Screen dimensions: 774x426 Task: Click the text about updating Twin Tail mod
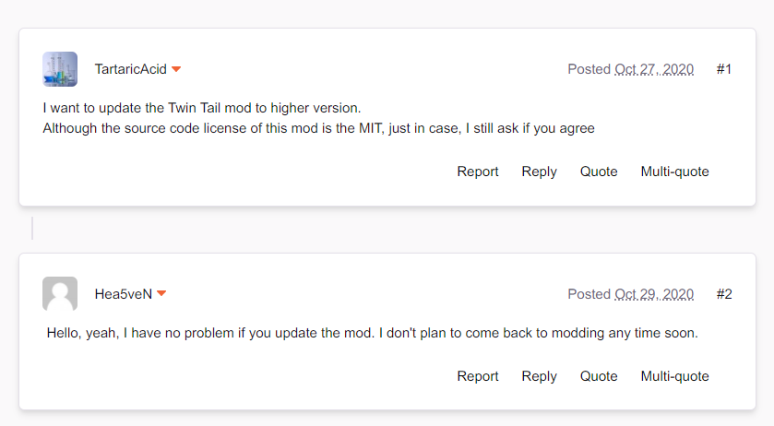202,108
